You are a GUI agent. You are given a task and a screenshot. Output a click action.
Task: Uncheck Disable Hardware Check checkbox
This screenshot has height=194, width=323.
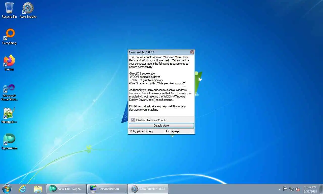coord(133,120)
